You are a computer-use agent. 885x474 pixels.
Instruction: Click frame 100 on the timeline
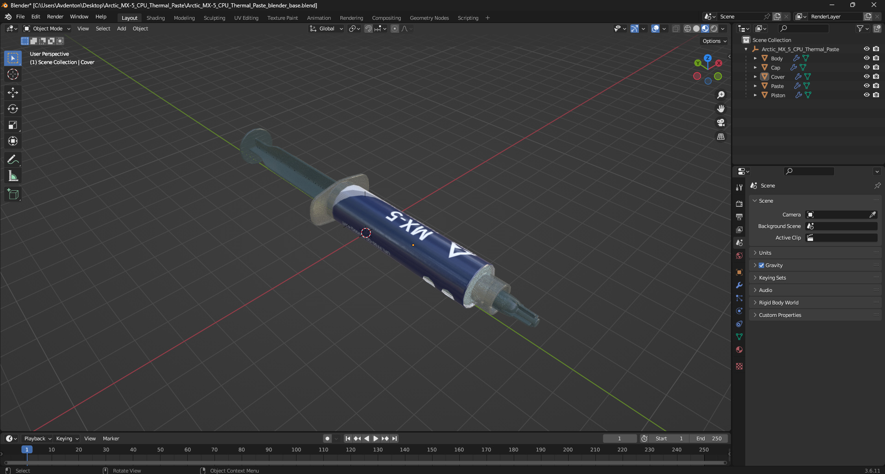coord(296,450)
